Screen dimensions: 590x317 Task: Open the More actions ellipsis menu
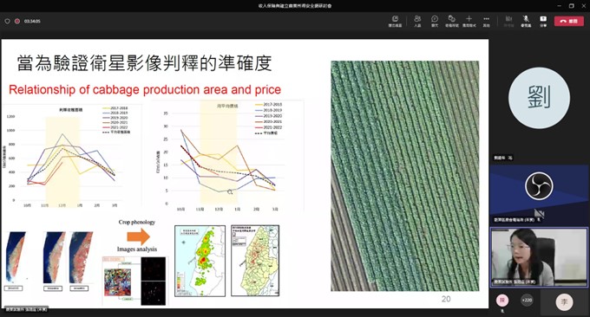tap(486, 21)
